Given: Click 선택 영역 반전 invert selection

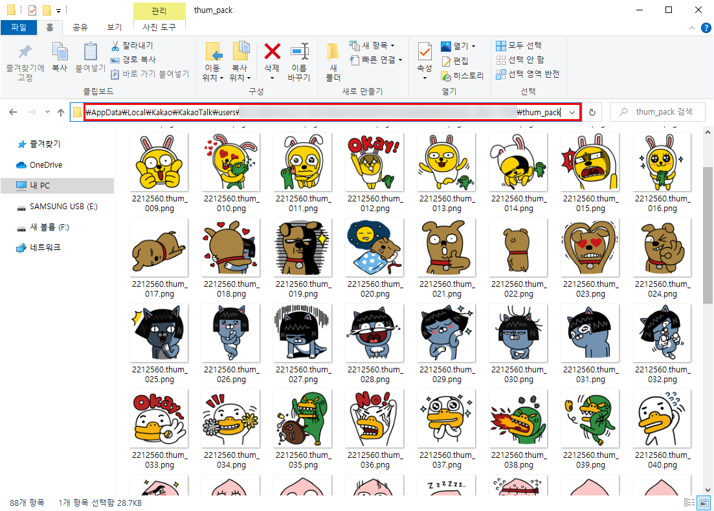Looking at the screenshot, I should [x=528, y=74].
